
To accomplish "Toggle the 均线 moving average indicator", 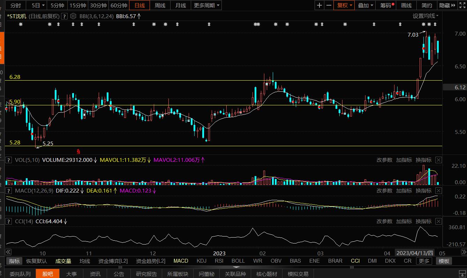I will [85, 261].
